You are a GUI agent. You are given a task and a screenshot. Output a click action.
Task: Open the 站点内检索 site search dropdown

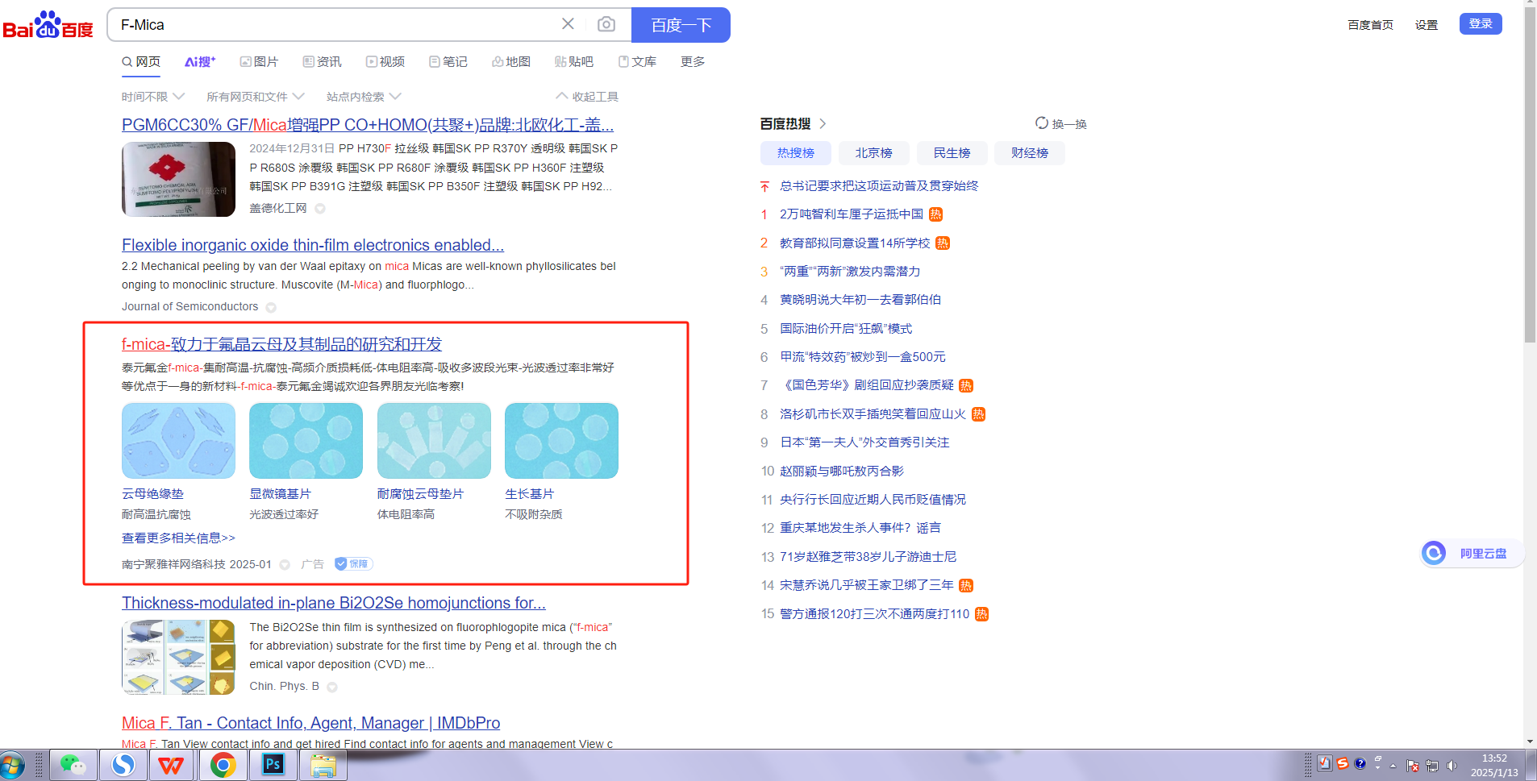363,97
